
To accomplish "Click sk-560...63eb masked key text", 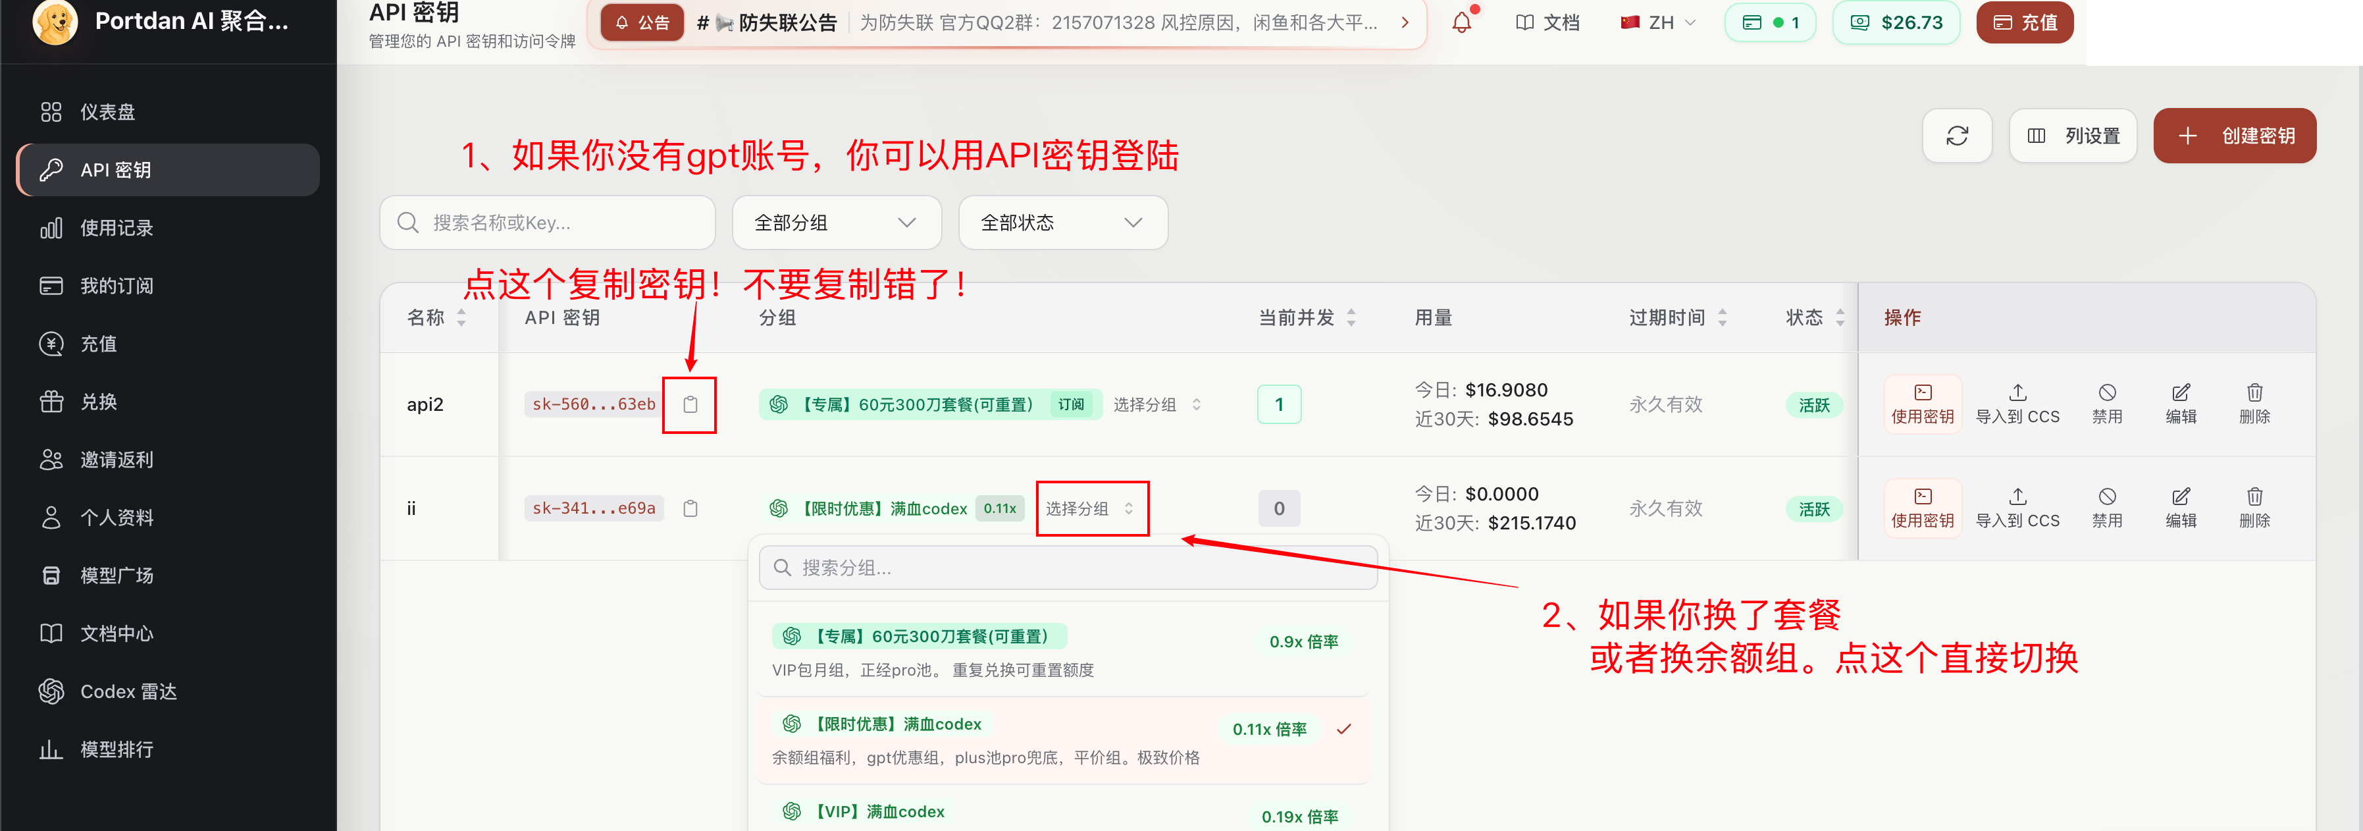I will [594, 404].
